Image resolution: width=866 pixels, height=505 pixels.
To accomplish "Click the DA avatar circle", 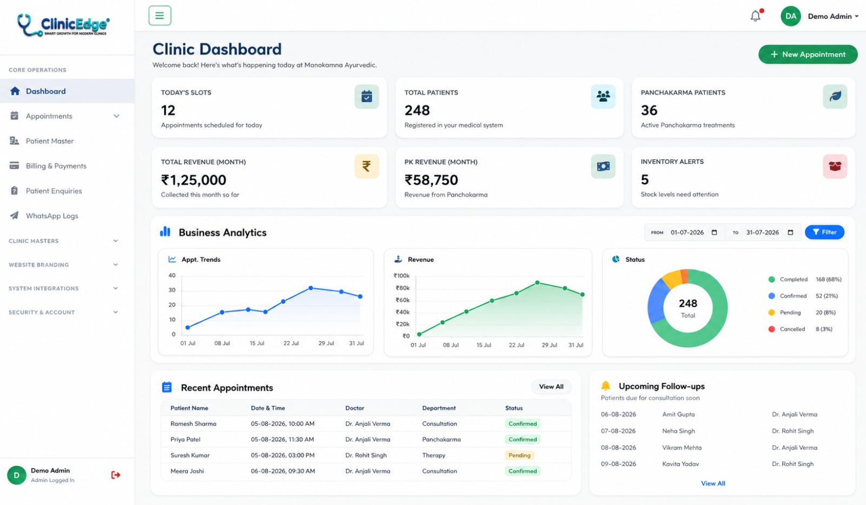I will 791,16.
